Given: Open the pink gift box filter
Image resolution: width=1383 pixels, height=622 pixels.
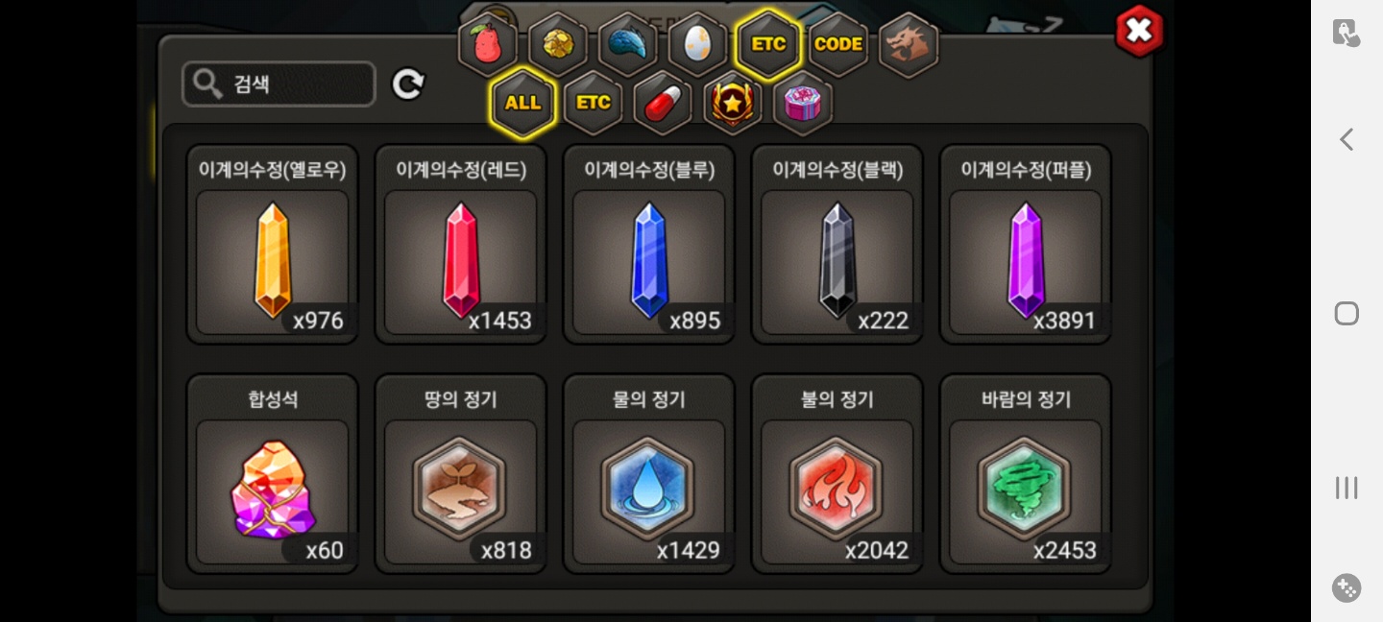Looking at the screenshot, I should (x=803, y=102).
